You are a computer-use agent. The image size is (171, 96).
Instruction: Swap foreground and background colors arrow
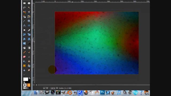29,78
